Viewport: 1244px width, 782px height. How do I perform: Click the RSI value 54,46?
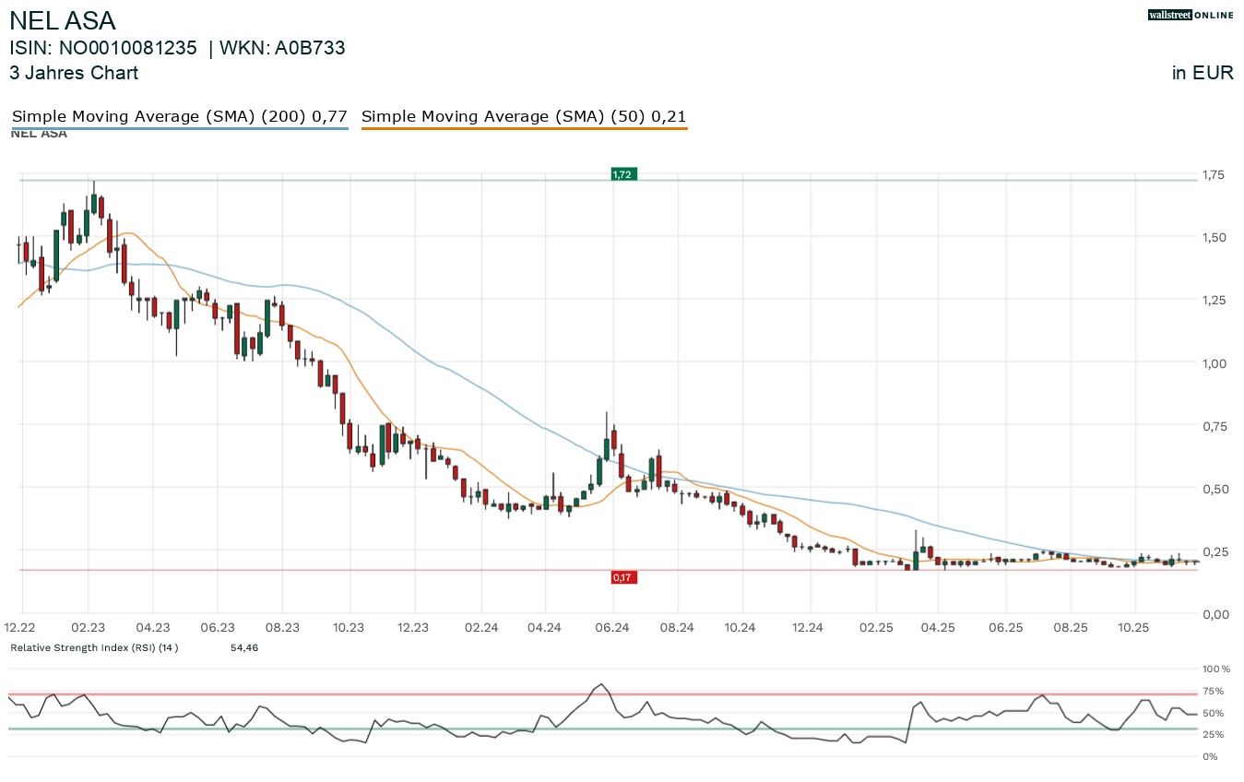coord(244,648)
